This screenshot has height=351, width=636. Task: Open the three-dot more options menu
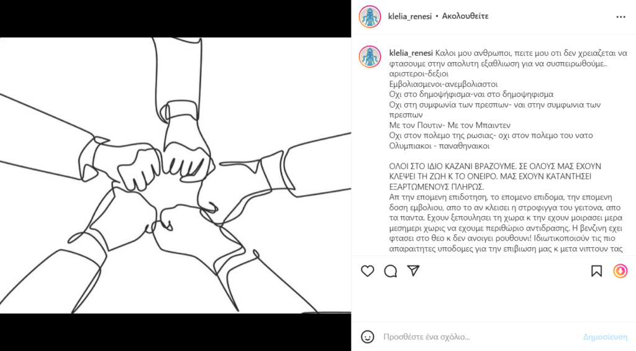tap(620, 17)
